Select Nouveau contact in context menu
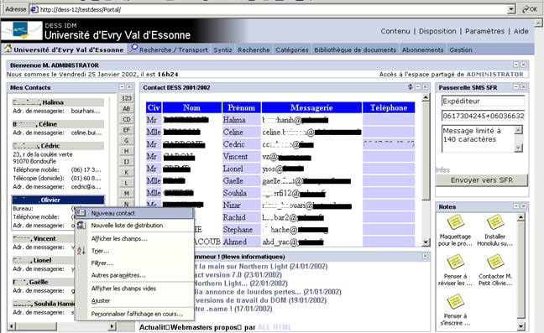 click(134, 213)
